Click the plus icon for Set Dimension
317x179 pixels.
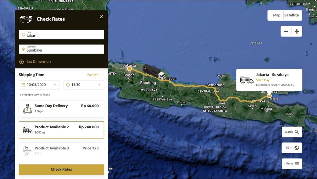coord(21,62)
